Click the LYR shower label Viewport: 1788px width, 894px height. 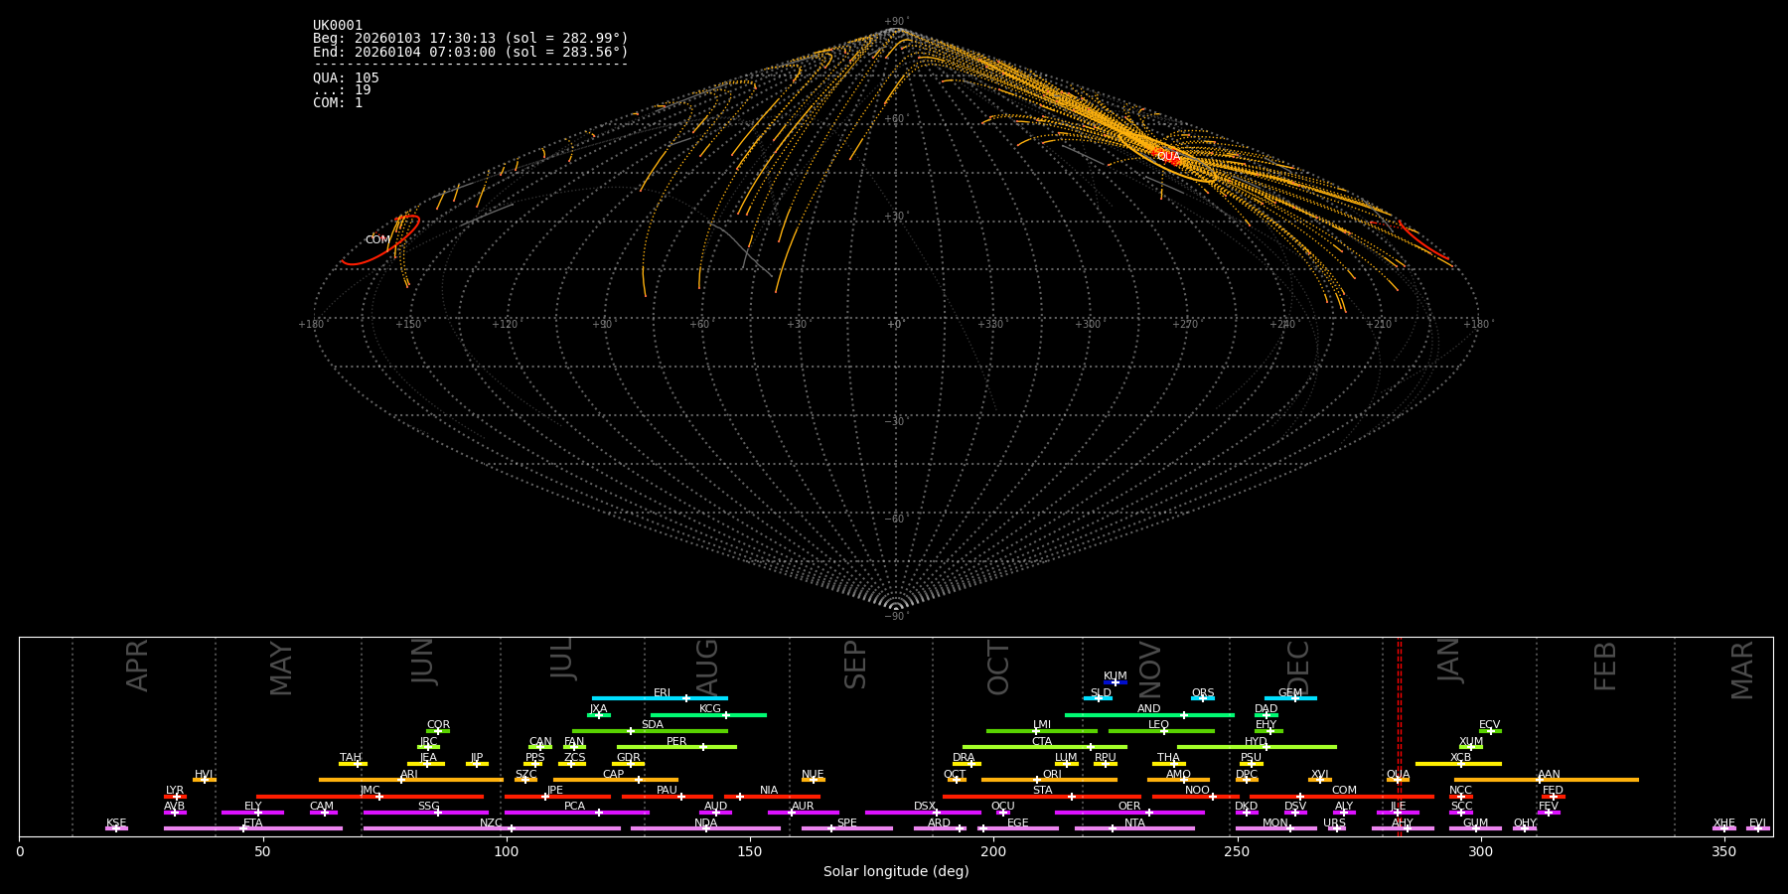(x=175, y=791)
